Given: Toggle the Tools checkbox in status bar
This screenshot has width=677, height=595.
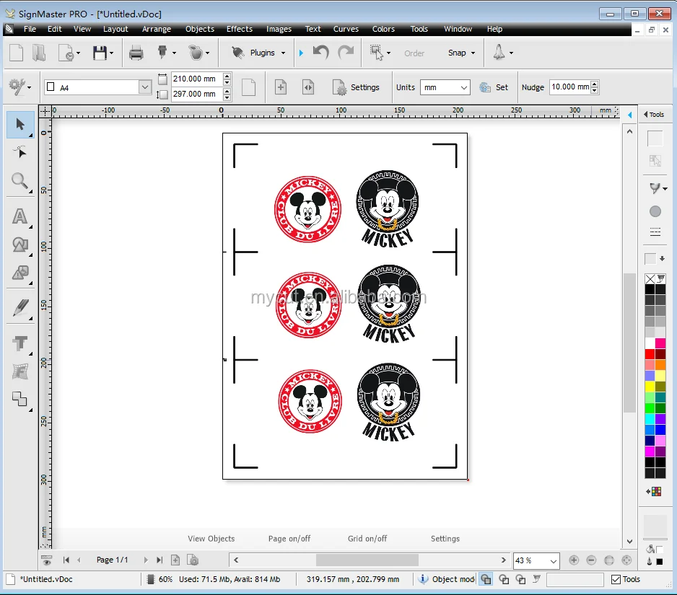Looking at the screenshot, I should click(616, 579).
